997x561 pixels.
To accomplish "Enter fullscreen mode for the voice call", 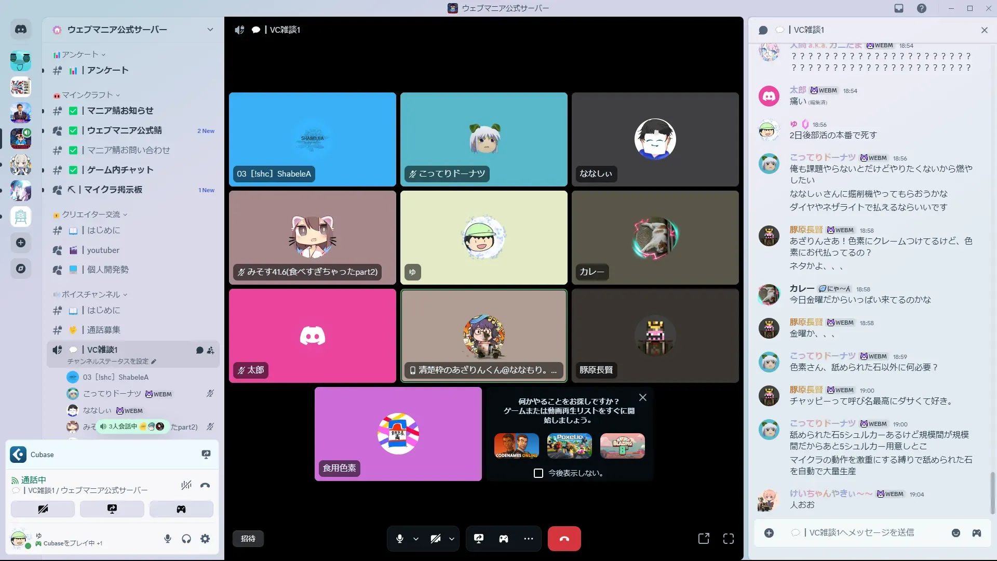I will tap(729, 539).
